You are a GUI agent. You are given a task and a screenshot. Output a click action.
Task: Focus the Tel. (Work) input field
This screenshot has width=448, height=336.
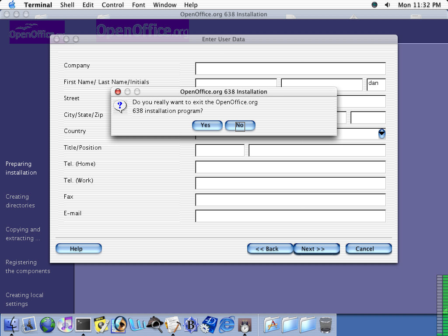tap(290, 183)
